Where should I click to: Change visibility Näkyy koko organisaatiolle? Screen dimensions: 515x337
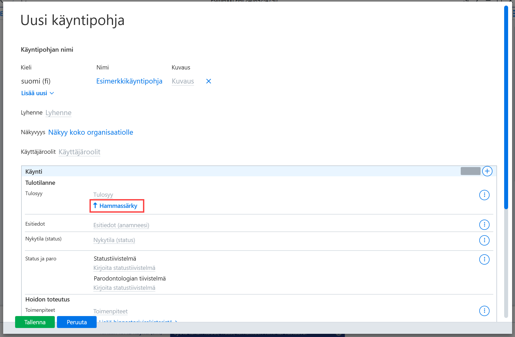click(x=91, y=132)
